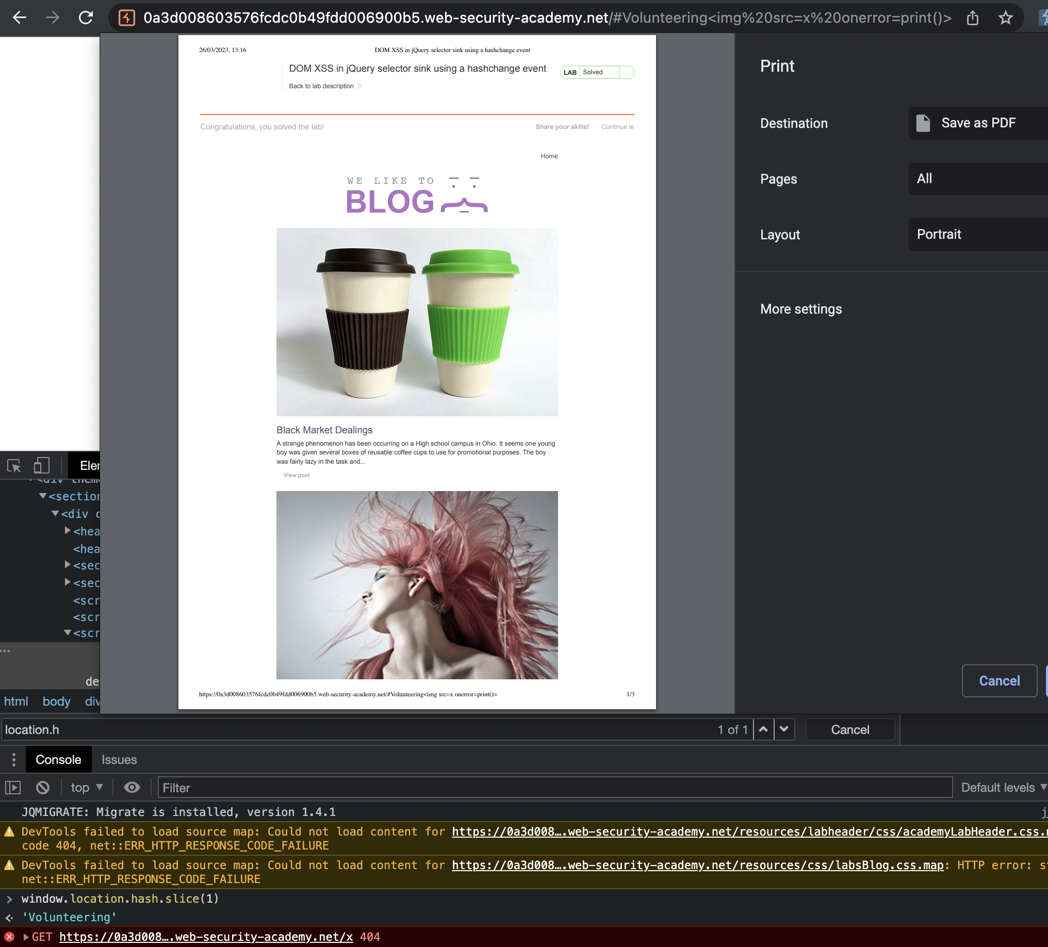Go to previous search match arrow
The height and width of the screenshot is (947, 1048).
(763, 729)
